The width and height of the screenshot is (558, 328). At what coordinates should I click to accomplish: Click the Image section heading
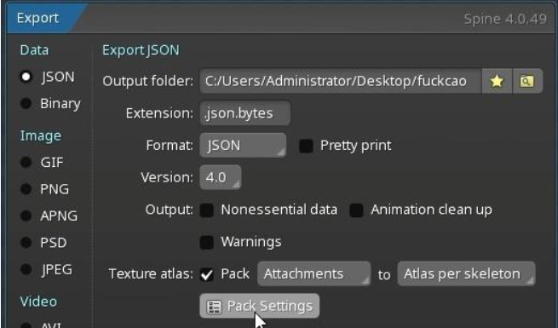(x=41, y=136)
